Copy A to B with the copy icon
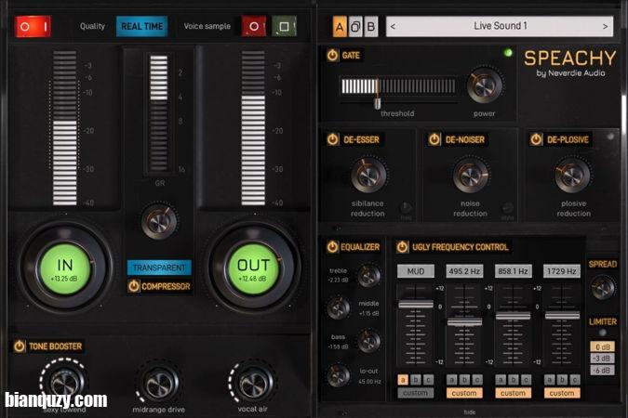Image resolution: width=628 pixels, height=418 pixels. [355, 27]
